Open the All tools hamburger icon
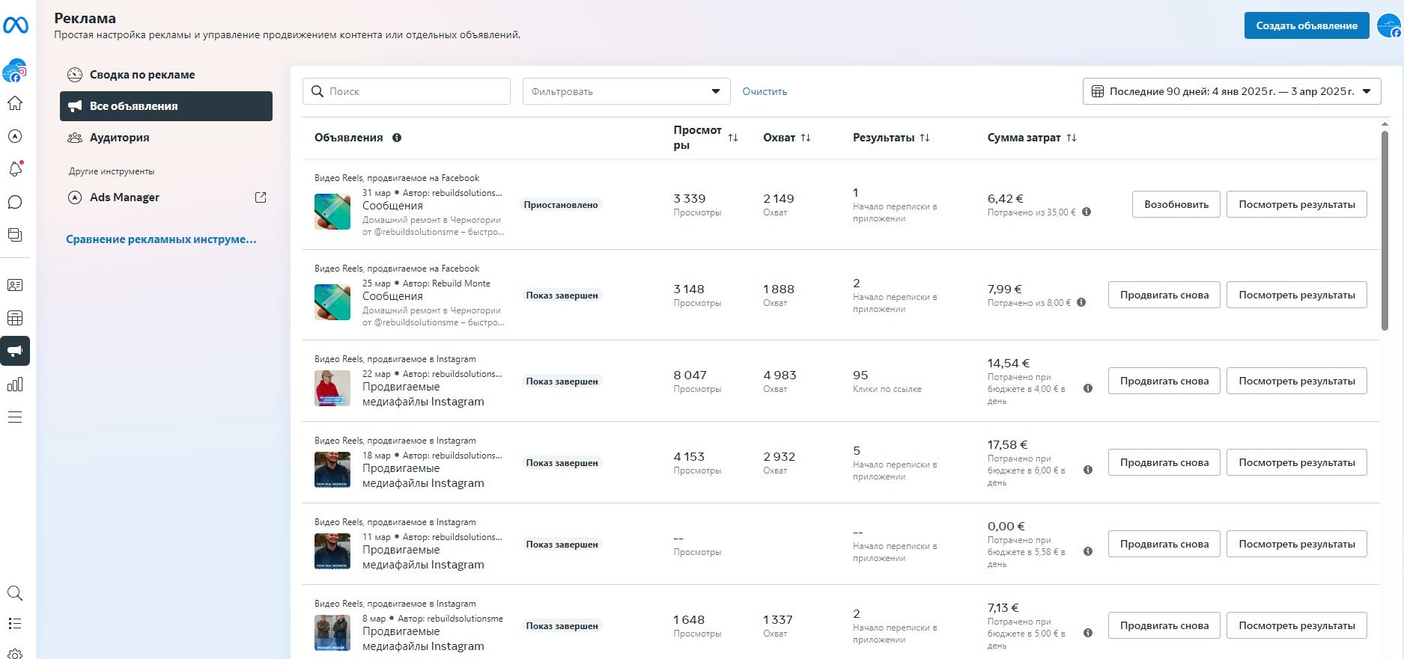This screenshot has width=1404, height=659. pyautogui.click(x=15, y=417)
